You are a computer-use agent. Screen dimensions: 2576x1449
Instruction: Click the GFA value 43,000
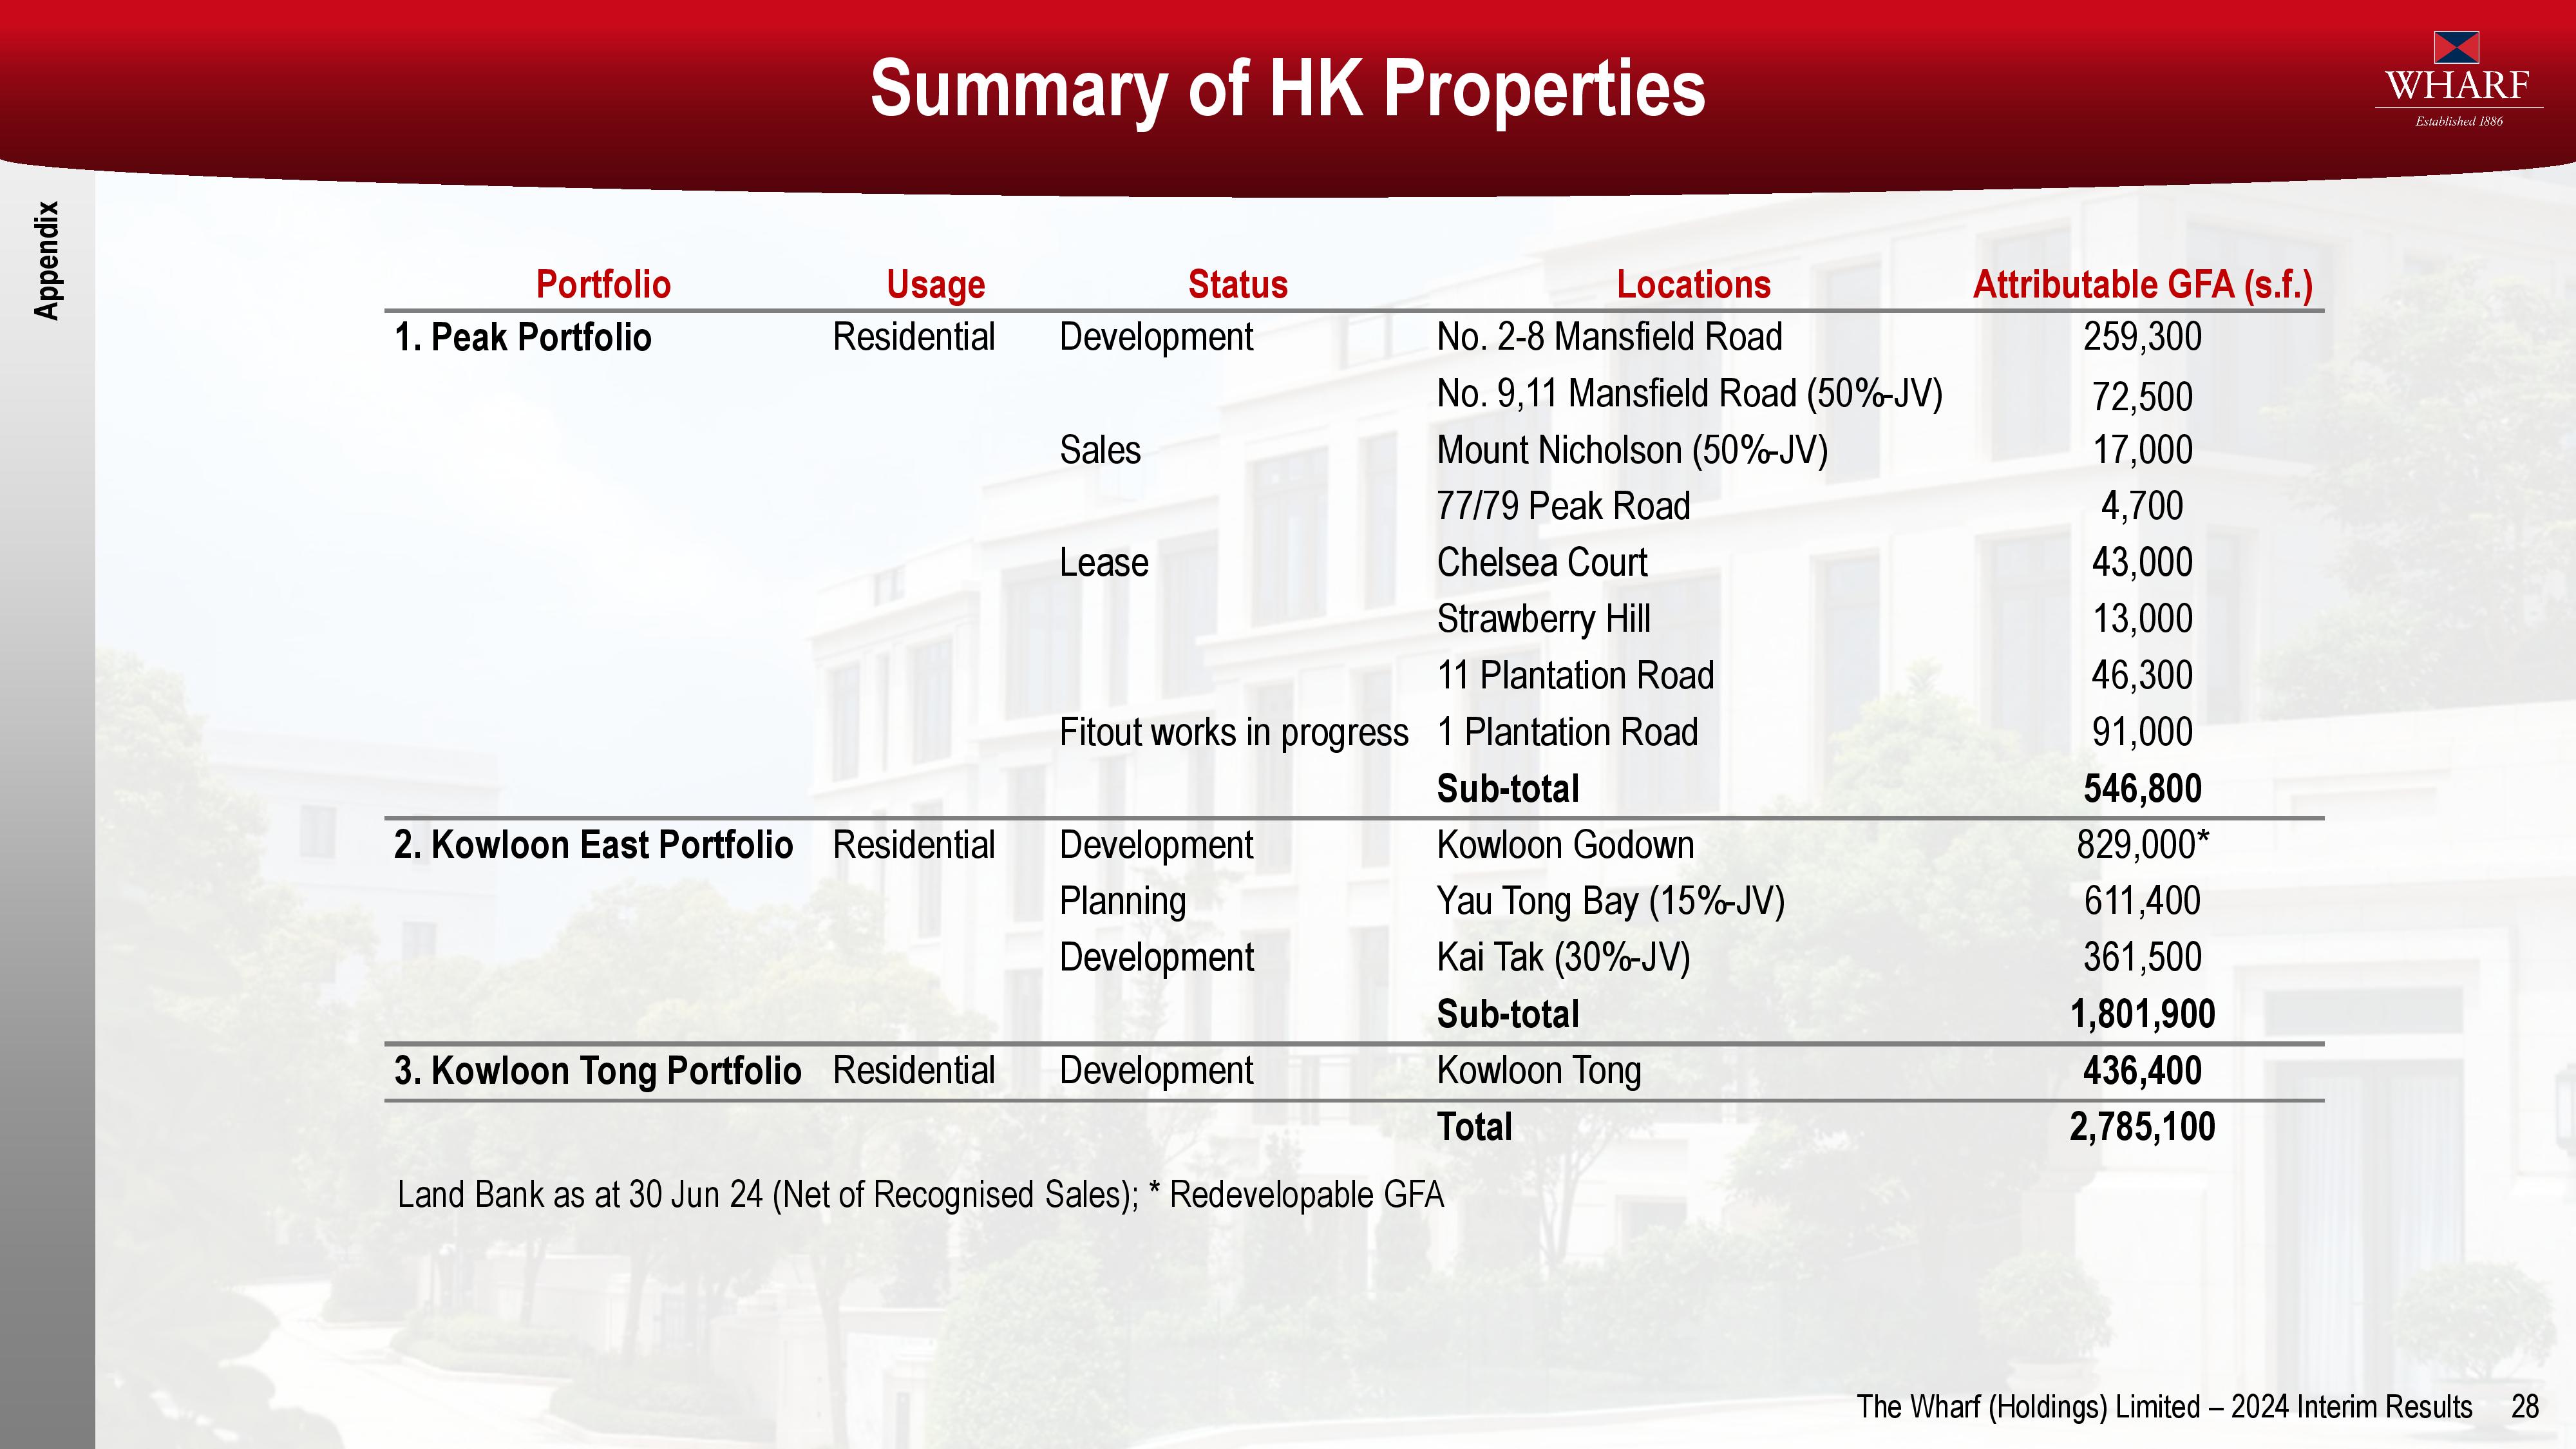tap(2143, 563)
